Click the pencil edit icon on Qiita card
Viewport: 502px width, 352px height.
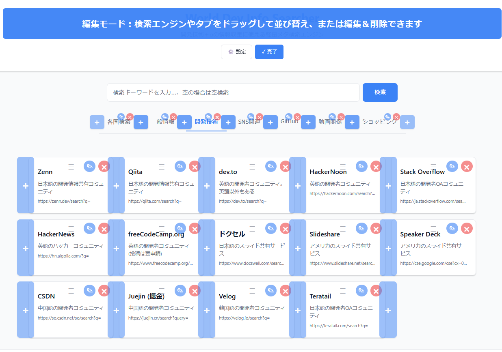[x=180, y=166]
